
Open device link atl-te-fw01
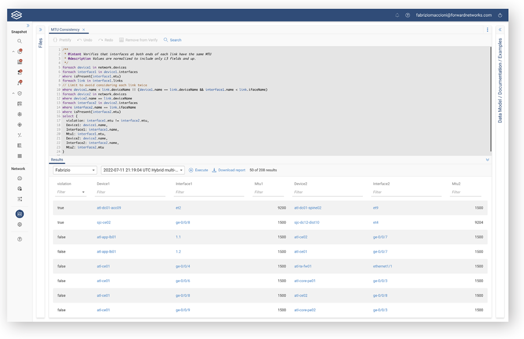pyautogui.click(x=303, y=266)
